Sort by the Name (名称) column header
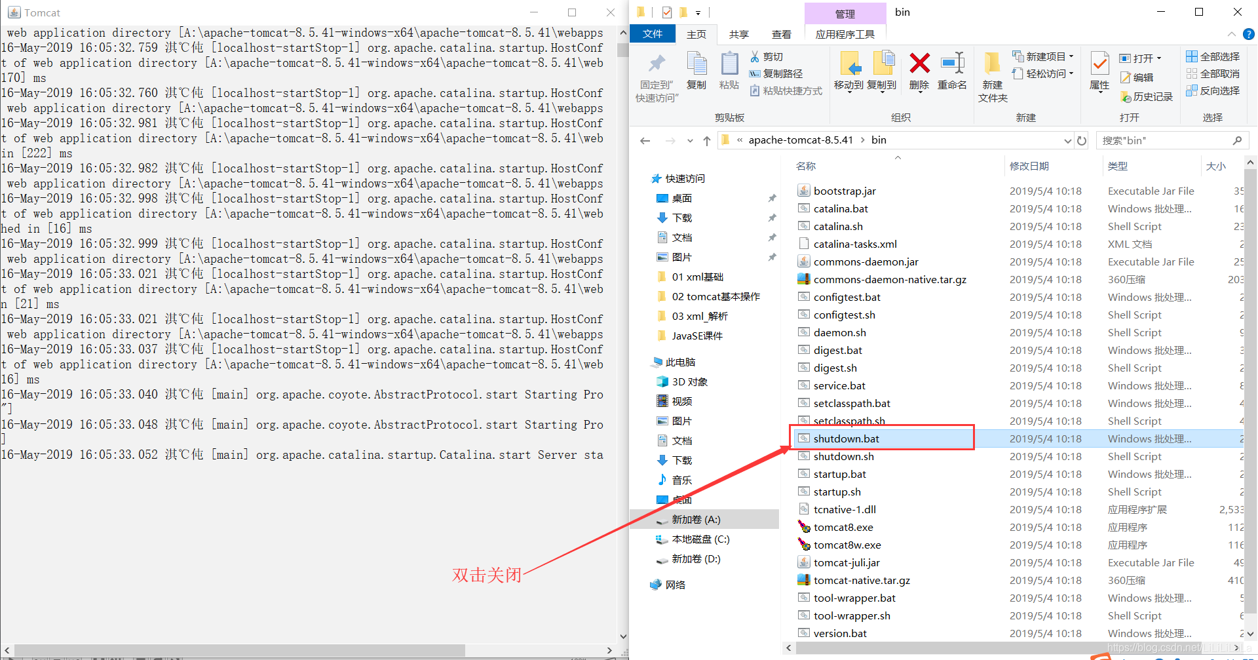The image size is (1258, 660). (x=806, y=166)
